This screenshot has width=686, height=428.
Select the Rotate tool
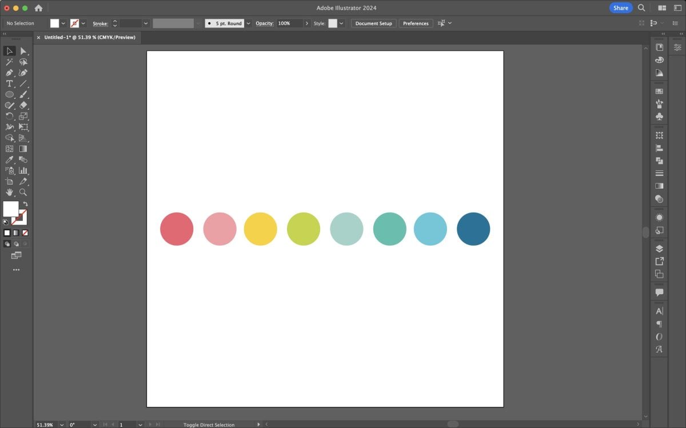[x=10, y=116]
